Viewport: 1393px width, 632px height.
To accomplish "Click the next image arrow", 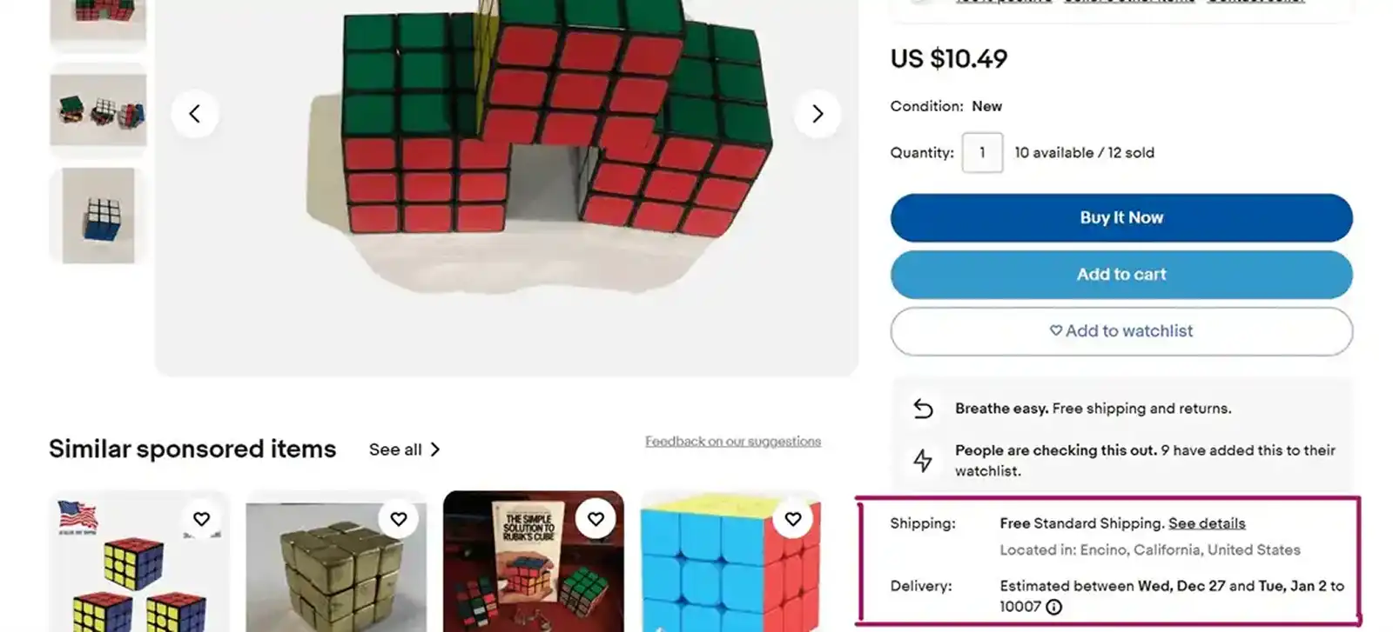I will (x=817, y=114).
